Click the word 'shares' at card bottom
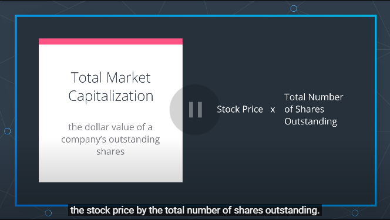The height and width of the screenshot is (220, 390). 110,151
